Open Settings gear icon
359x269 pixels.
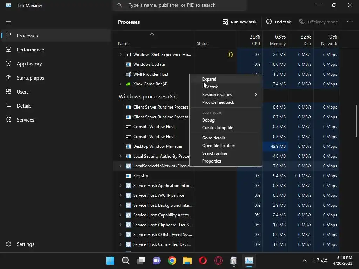pos(8,244)
